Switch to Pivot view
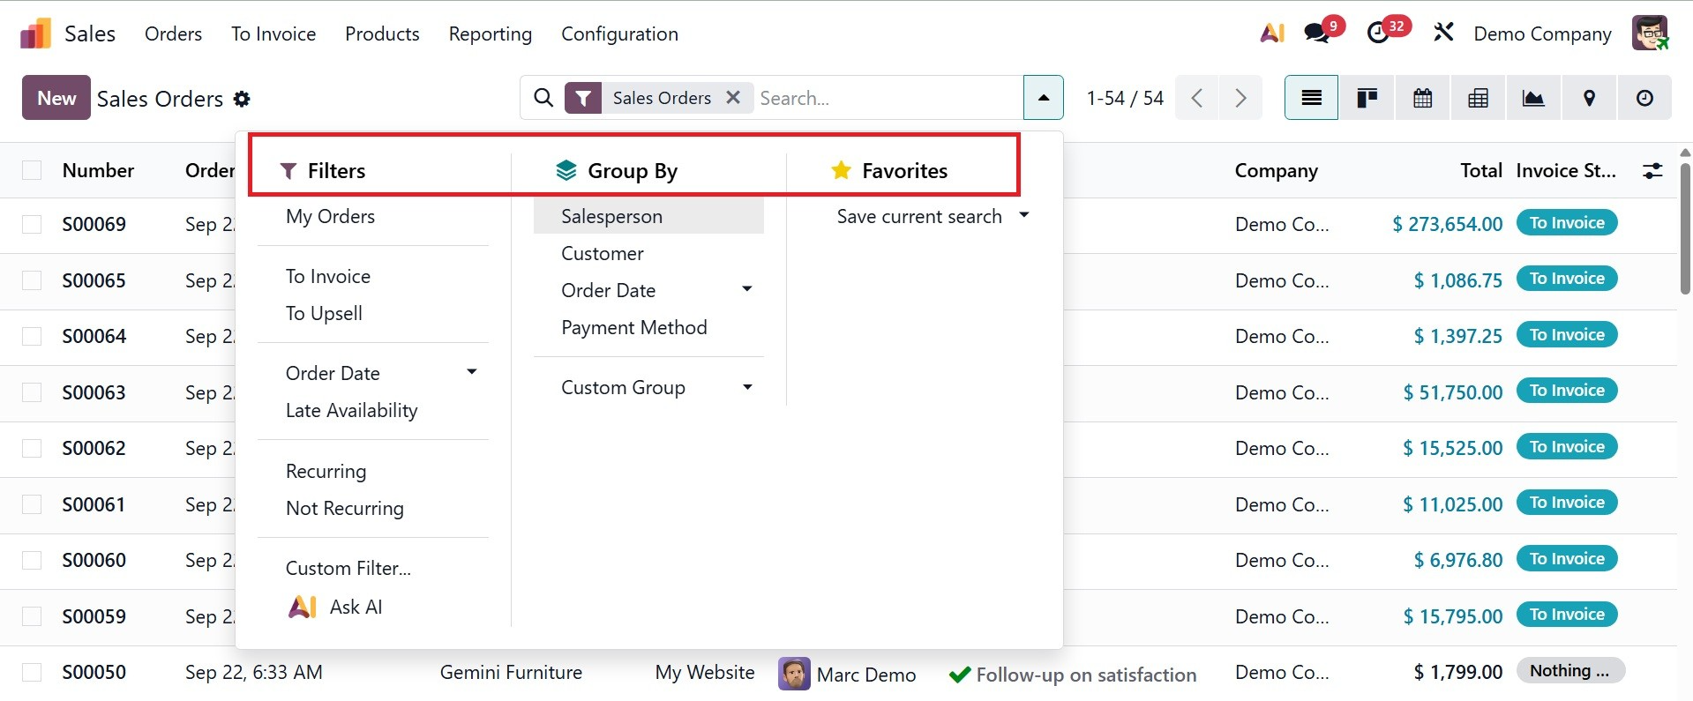1693x701 pixels. click(1478, 98)
